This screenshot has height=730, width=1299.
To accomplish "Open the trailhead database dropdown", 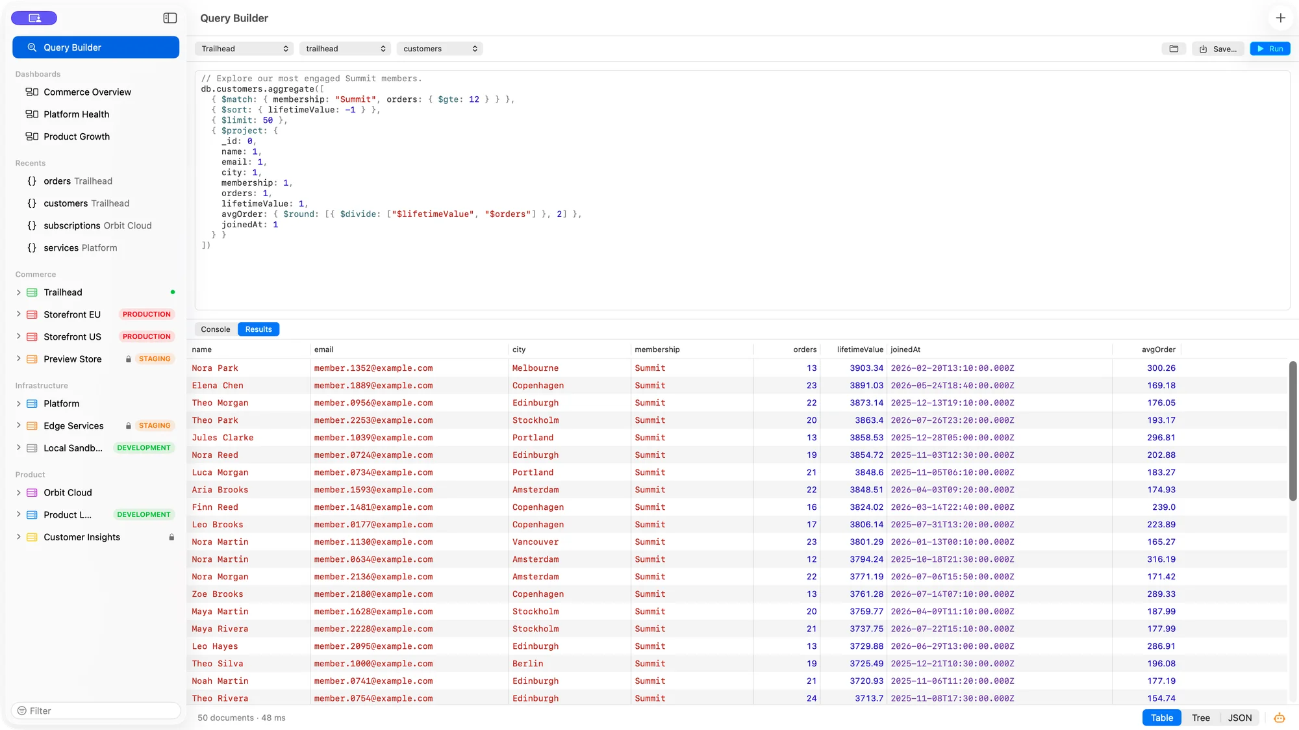I will pyautogui.click(x=345, y=49).
